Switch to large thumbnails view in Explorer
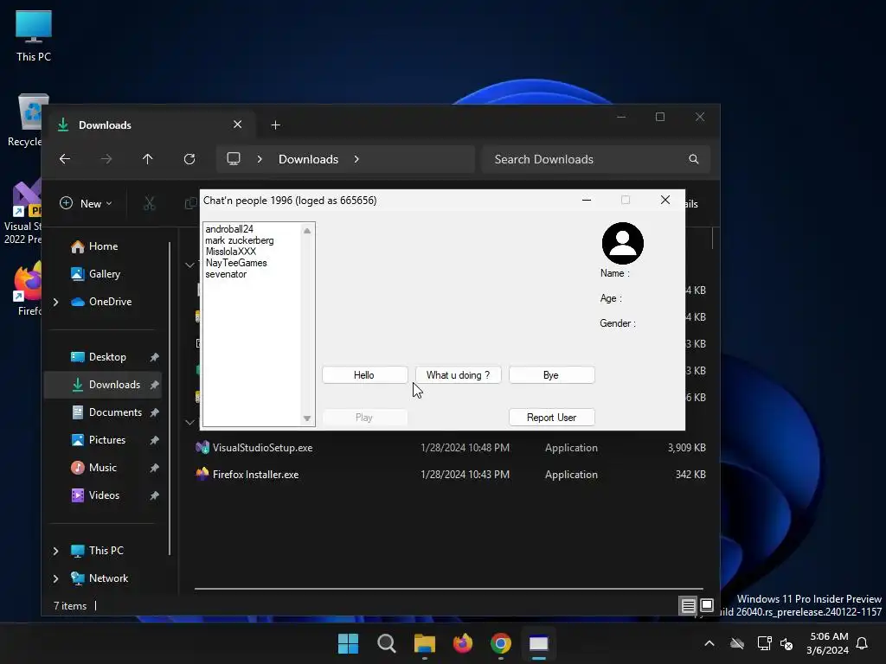Image resolution: width=886 pixels, height=664 pixels. pyautogui.click(x=707, y=606)
